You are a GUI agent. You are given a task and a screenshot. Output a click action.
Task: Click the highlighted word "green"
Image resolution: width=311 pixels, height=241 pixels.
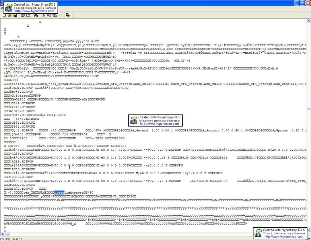pos(59,193)
